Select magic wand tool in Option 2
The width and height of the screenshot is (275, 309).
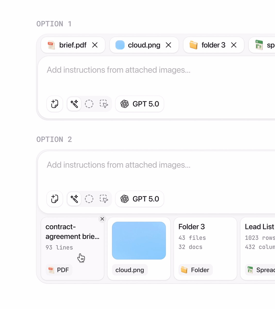tap(74, 199)
